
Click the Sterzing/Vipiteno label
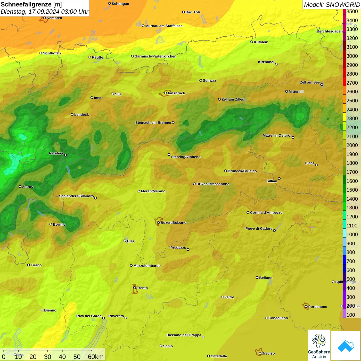[186, 157]
